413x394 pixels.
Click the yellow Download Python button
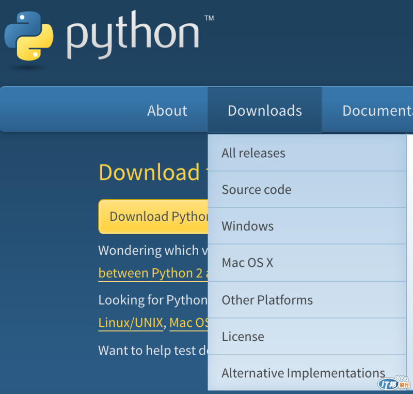tap(153, 217)
